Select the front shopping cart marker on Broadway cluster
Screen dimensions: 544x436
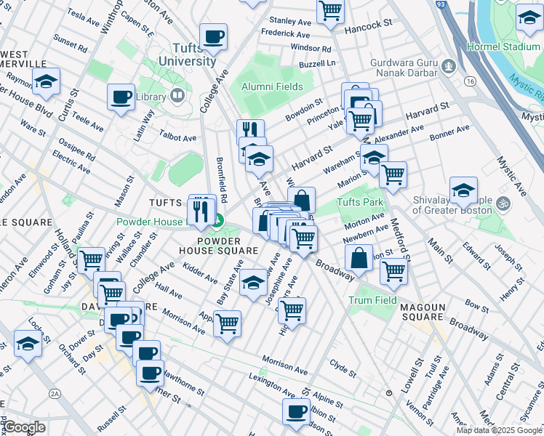(x=303, y=239)
